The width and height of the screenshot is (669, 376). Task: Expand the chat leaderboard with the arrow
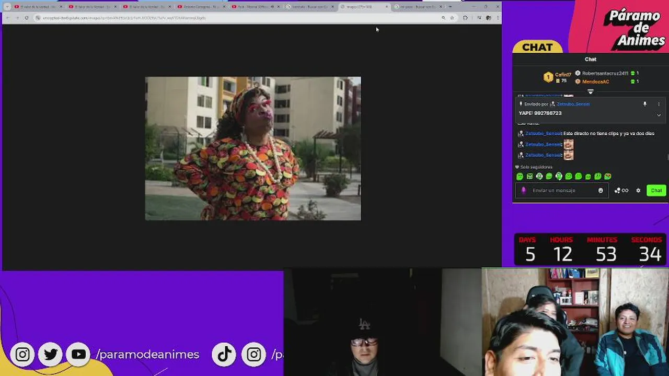pos(590,91)
